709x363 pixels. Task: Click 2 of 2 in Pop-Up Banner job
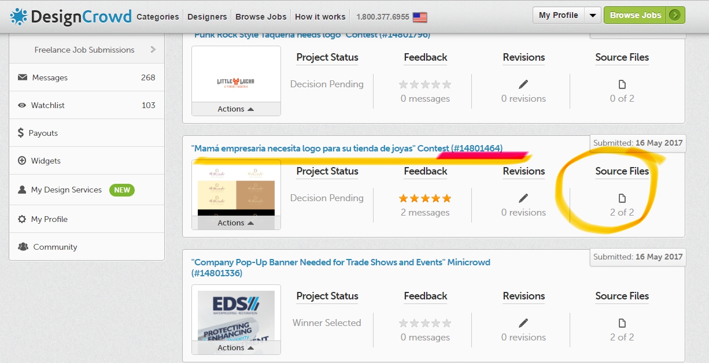click(x=622, y=338)
